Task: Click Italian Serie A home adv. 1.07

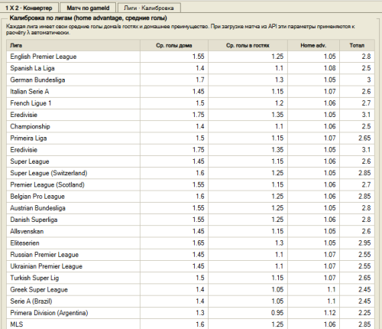Action: pyautogui.click(x=314, y=92)
